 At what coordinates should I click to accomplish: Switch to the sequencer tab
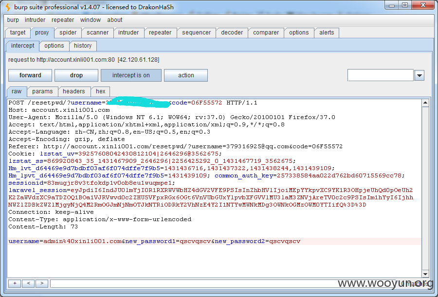click(197, 33)
